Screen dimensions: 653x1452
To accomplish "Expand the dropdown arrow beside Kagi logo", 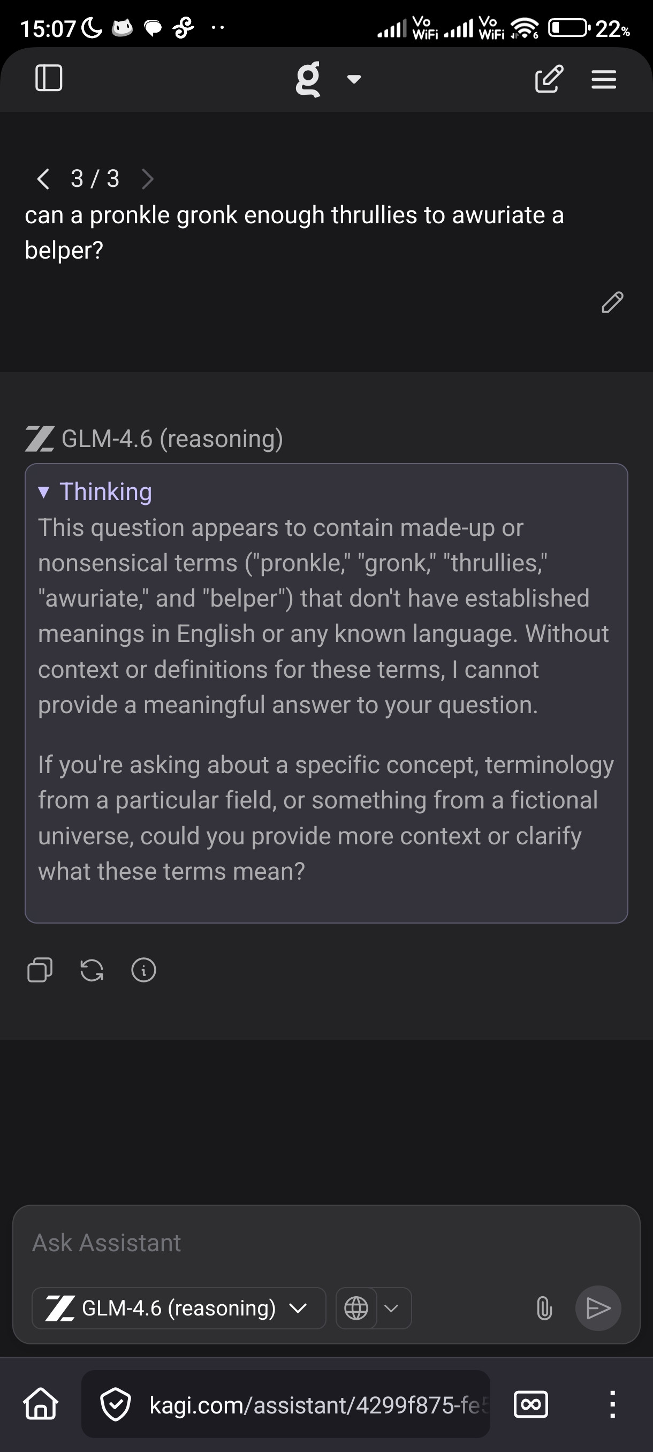I will point(354,79).
